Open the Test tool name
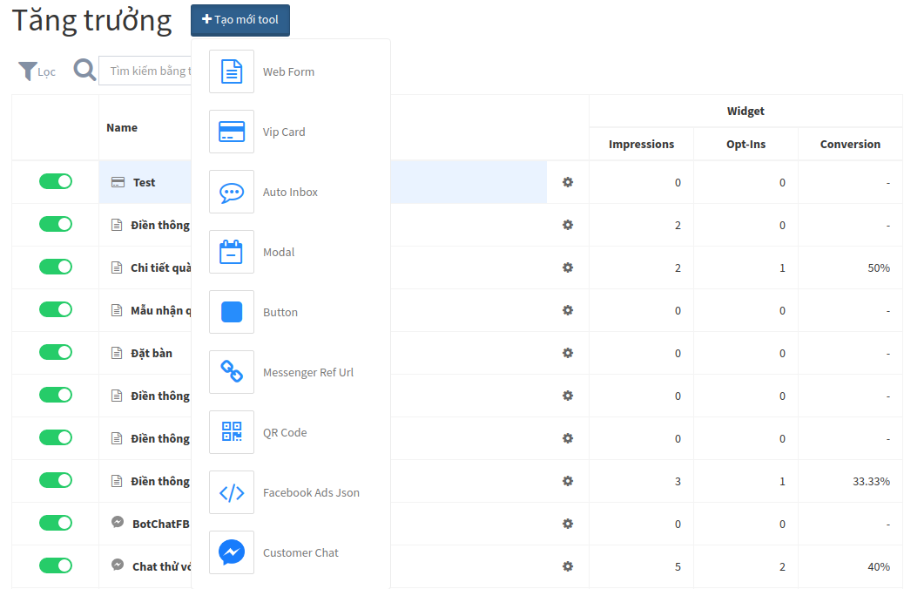Screen dimensions: 904x589 [x=144, y=182]
